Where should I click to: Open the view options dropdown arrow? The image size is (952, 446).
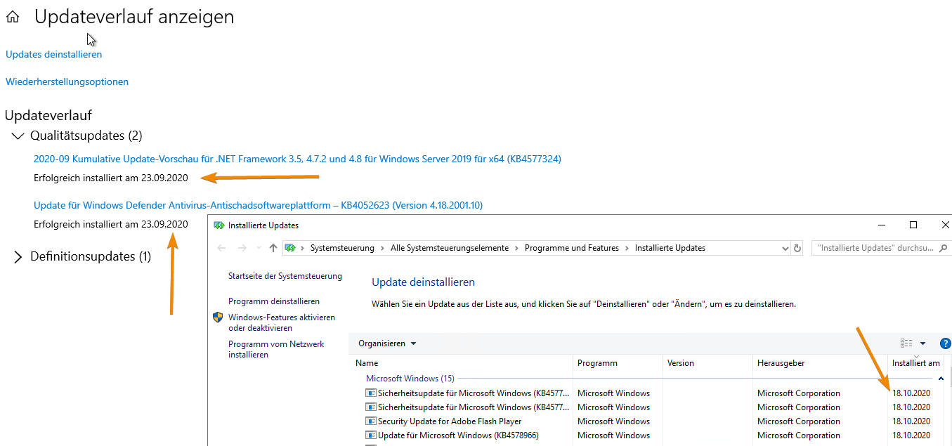[922, 343]
